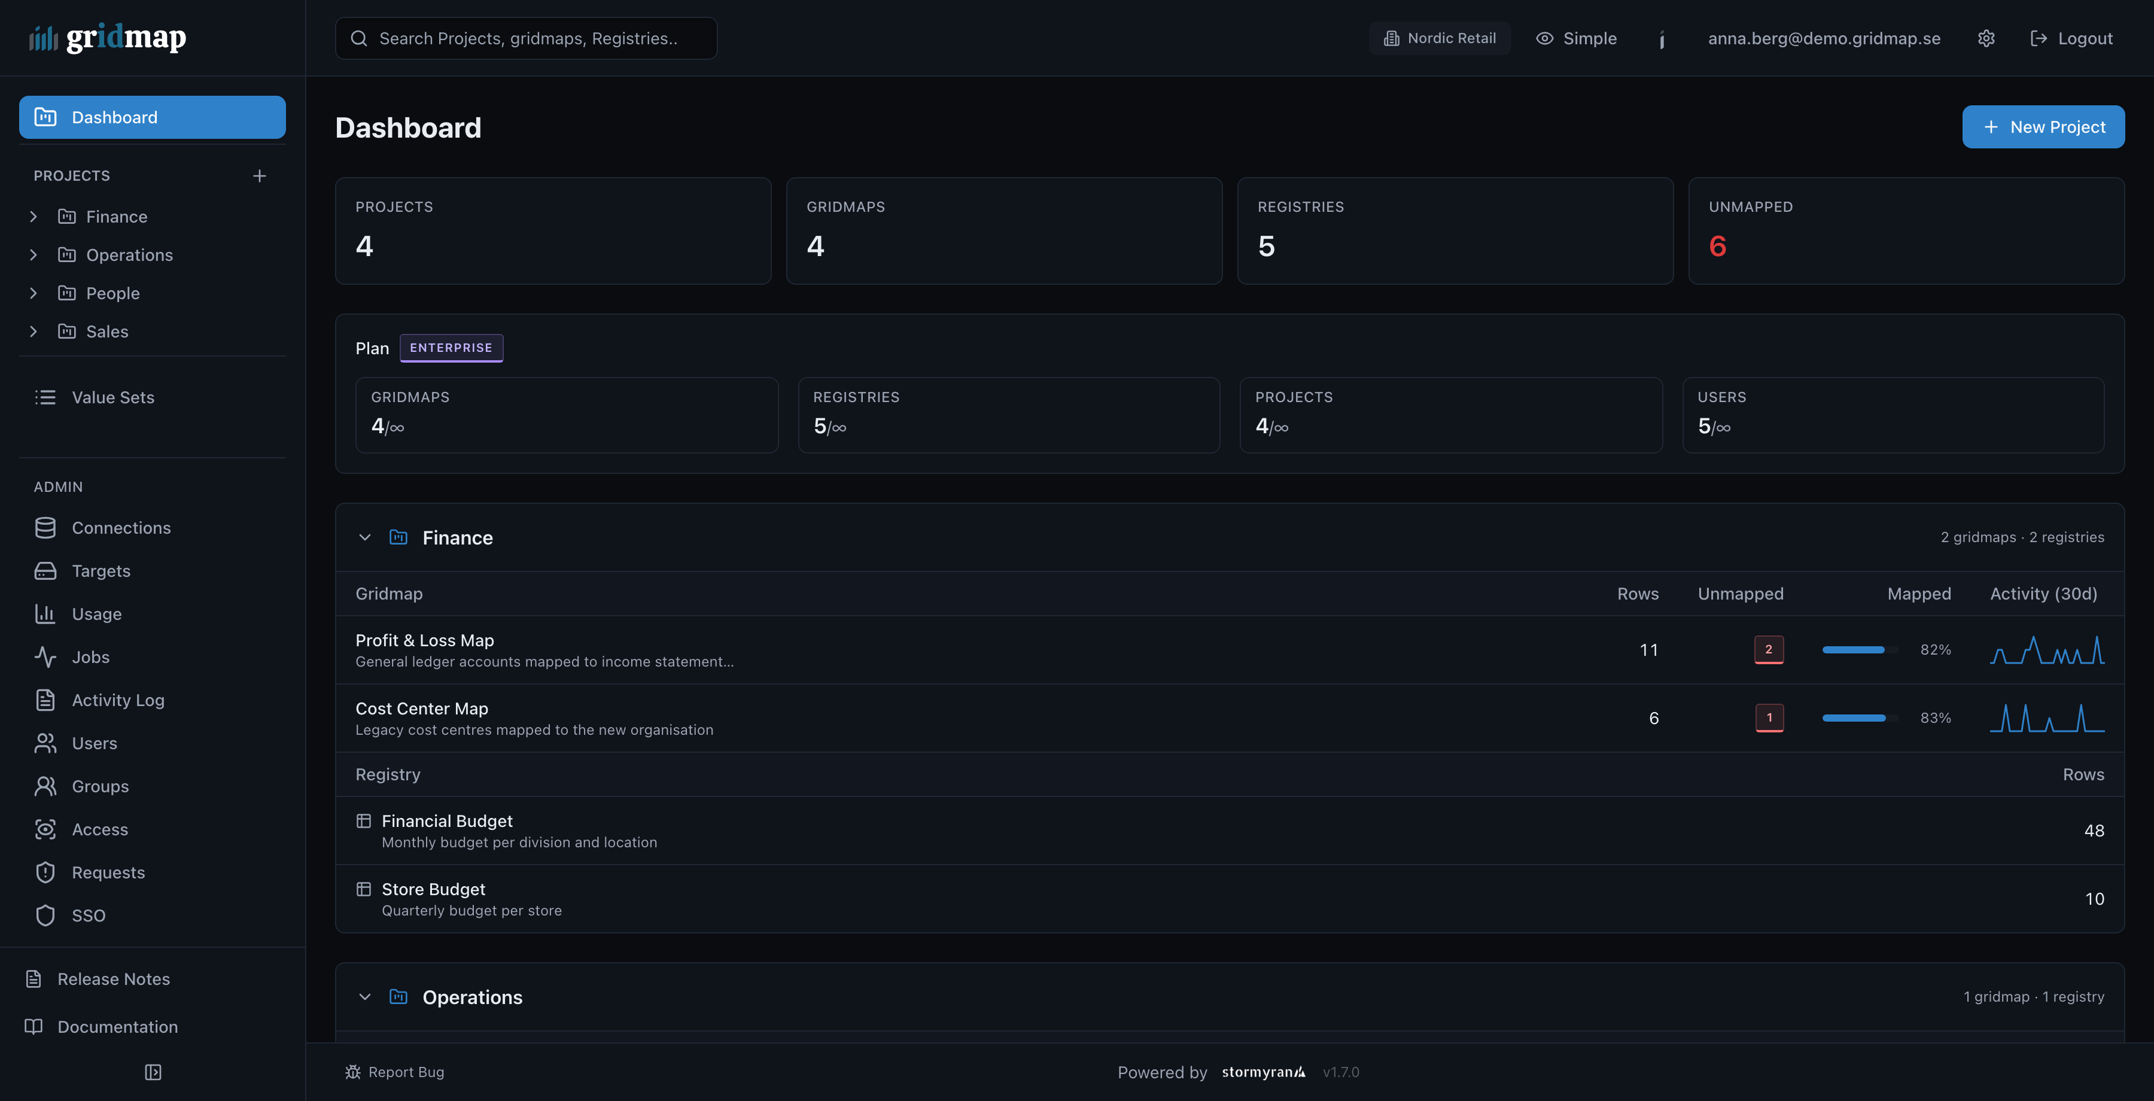2154x1101 pixels.
Task: Open Value Sets in sidebar
Action: point(152,397)
